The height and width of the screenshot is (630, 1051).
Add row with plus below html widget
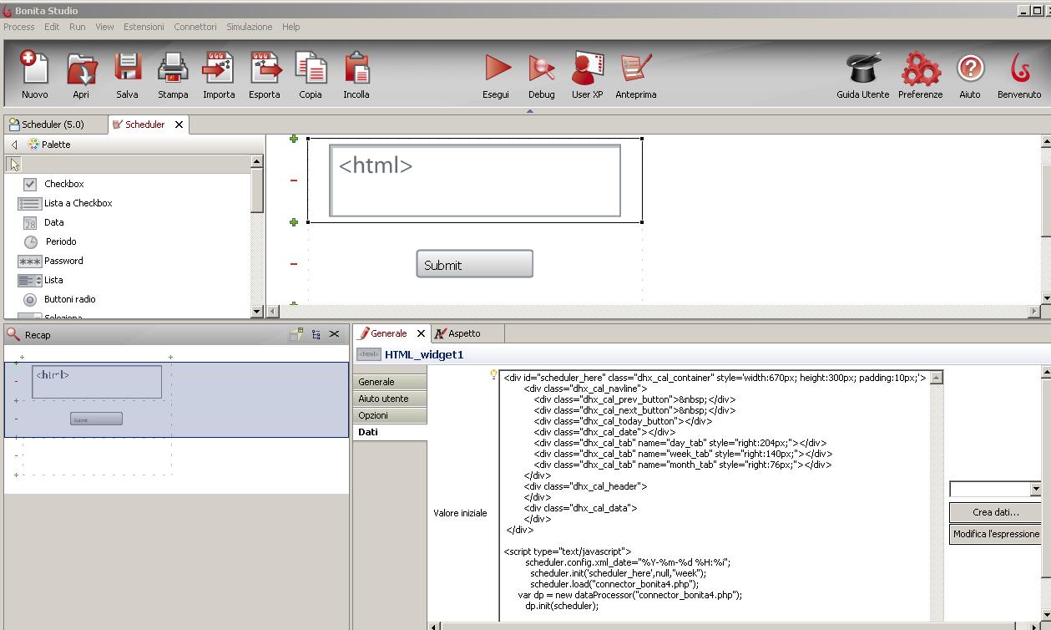(x=294, y=222)
